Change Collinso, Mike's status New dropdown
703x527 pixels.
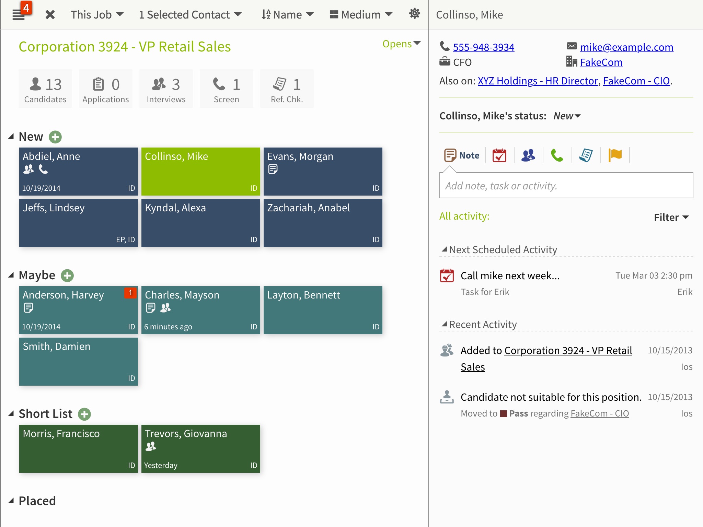(x=567, y=116)
